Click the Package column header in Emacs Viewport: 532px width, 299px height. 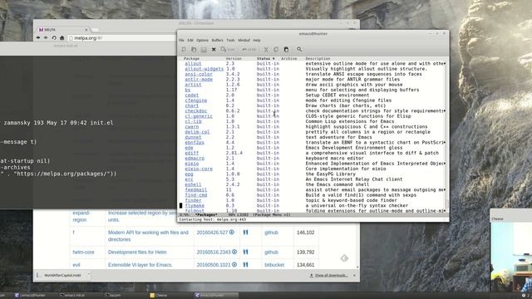pos(191,59)
